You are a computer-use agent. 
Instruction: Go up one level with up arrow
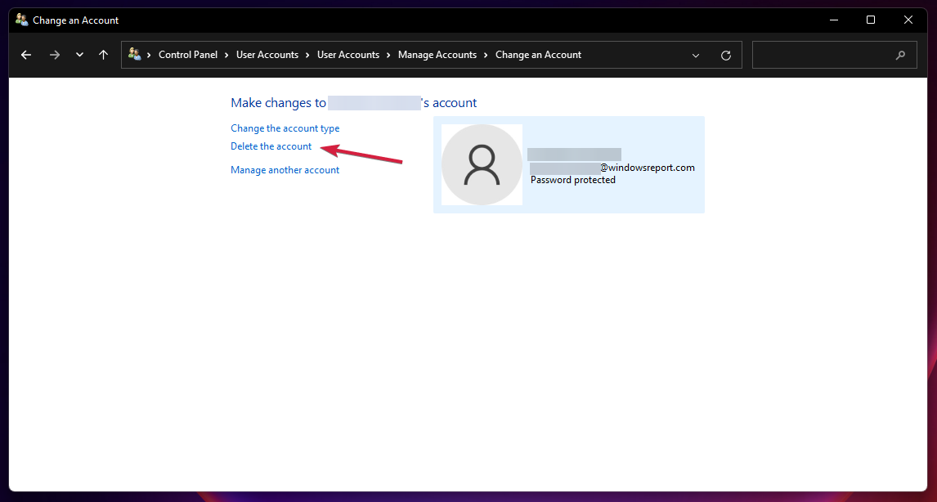pos(103,55)
